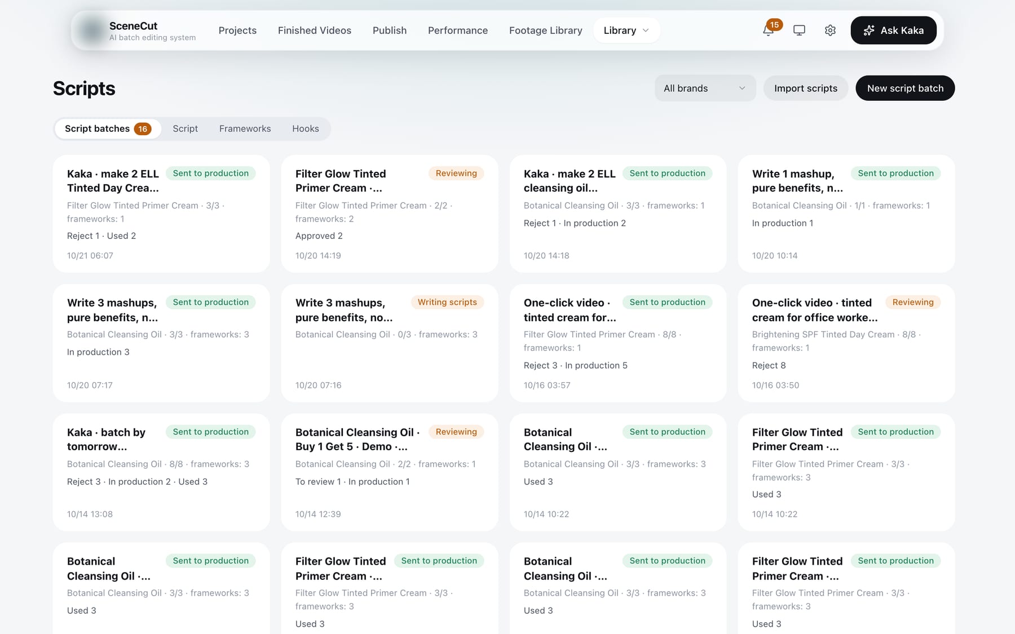This screenshot has height=634, width=1015.
Task: Open the notifications bell icon
Action: [768, 30]
